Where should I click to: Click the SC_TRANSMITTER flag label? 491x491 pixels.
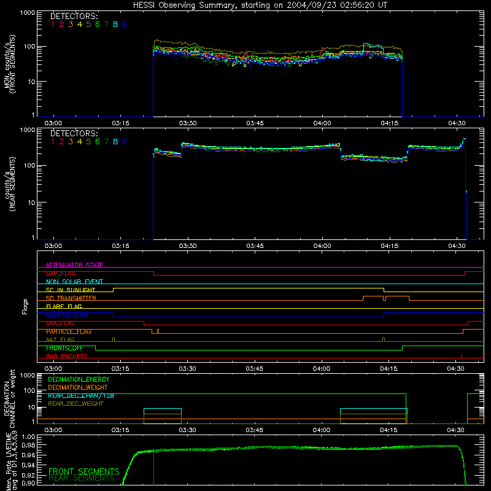pyautogui.click(x=71, y=298)
